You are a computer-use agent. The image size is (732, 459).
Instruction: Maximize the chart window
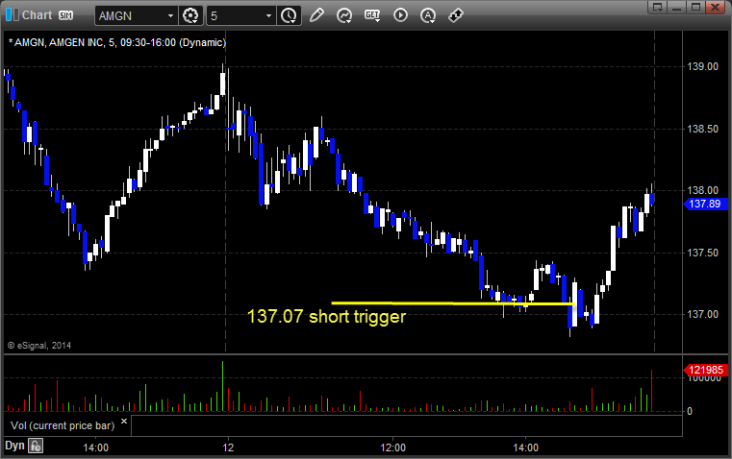point(696,7)
